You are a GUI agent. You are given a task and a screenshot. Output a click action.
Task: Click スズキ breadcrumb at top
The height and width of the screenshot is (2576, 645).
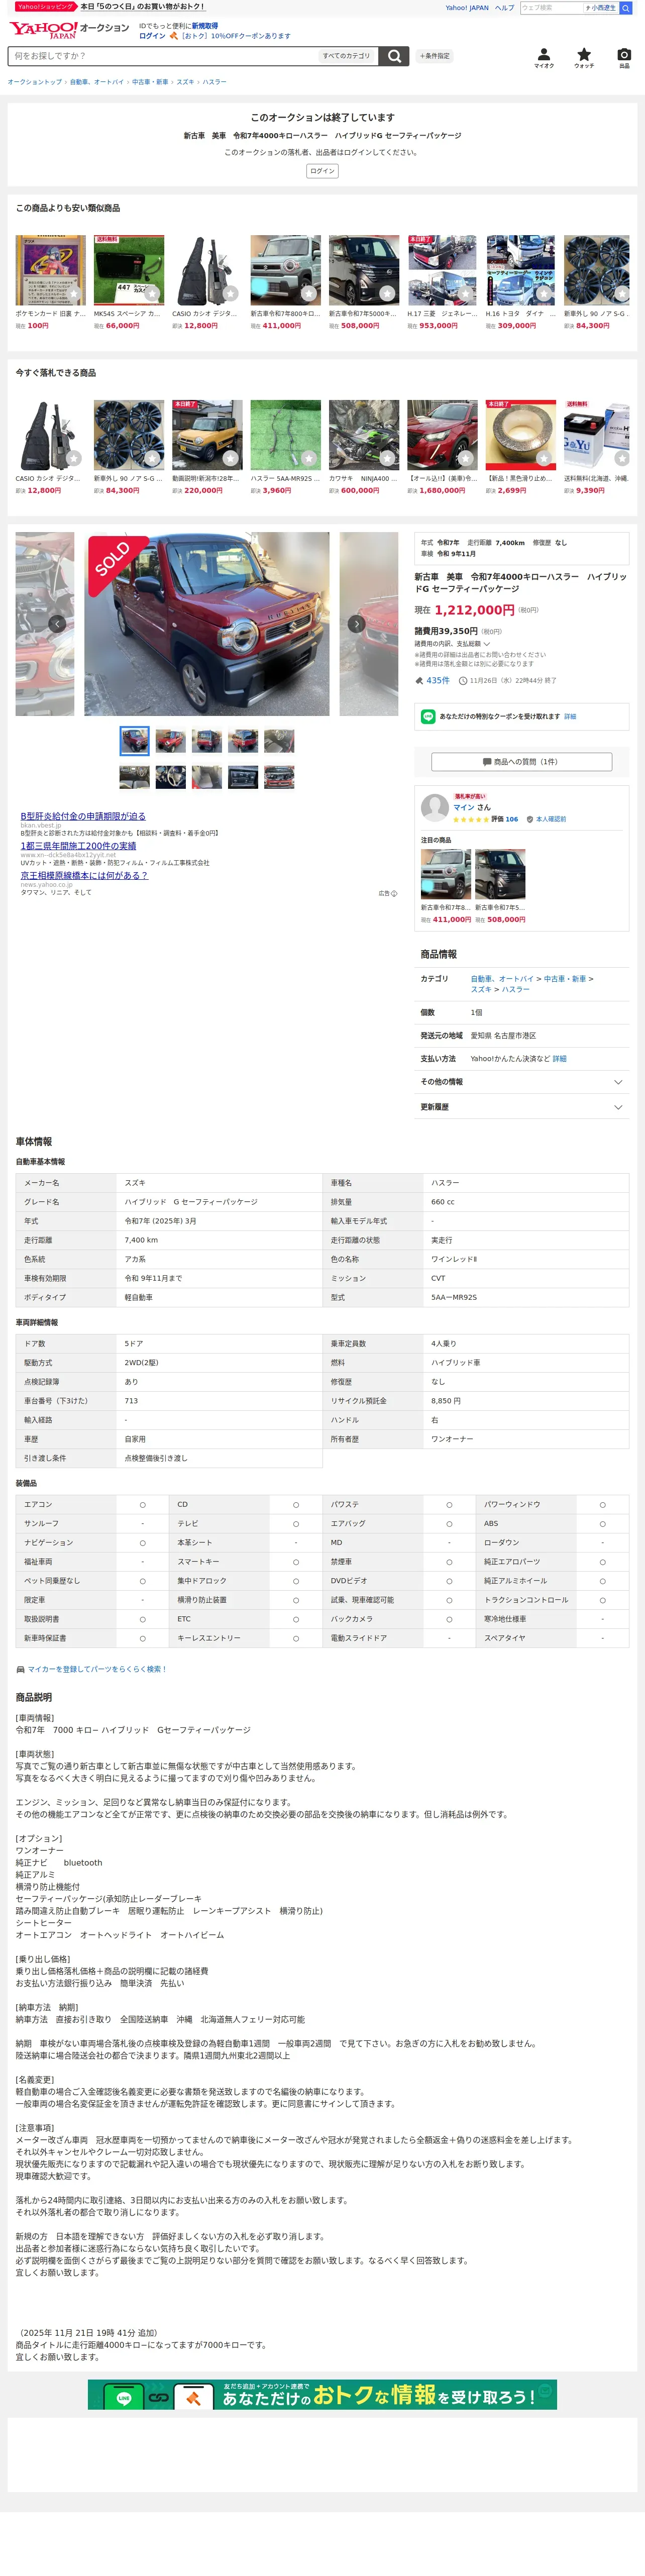(185, 82)
